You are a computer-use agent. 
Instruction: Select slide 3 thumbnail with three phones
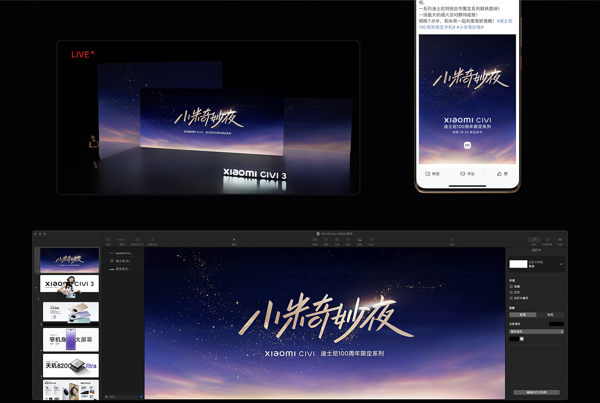[x=71, y=313]
